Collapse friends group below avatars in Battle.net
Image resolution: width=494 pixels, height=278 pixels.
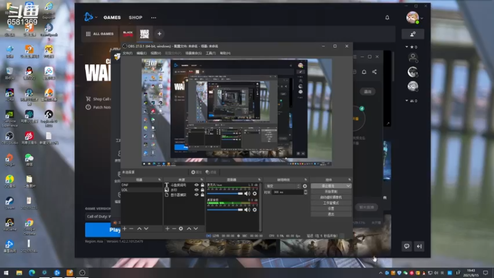point(407,101)
